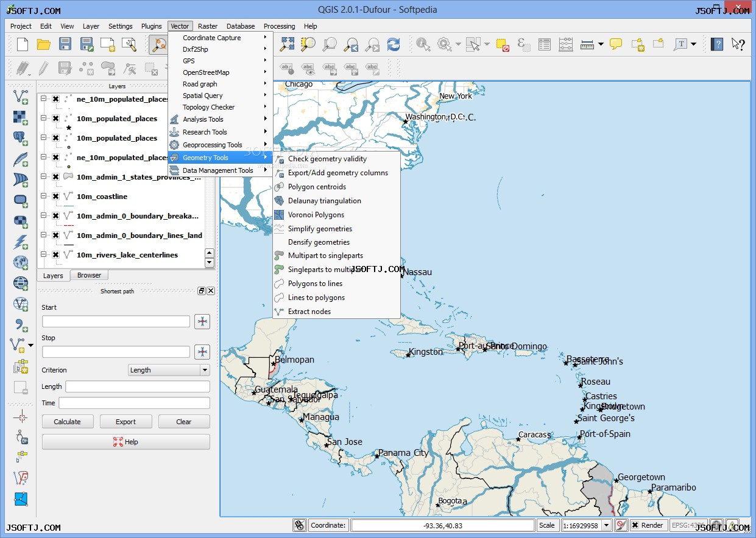This screenshot has width=756, height=538.
Task: Toggle visibility of 10m_admin_0_boundary_lines_land layer
Action: 55,236
